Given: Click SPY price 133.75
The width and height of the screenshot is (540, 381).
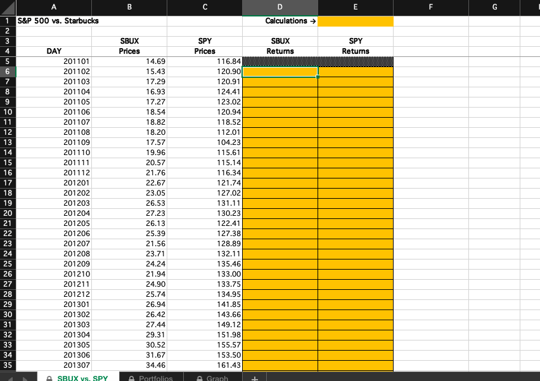Looking at the screenshot, I should 205,284.
